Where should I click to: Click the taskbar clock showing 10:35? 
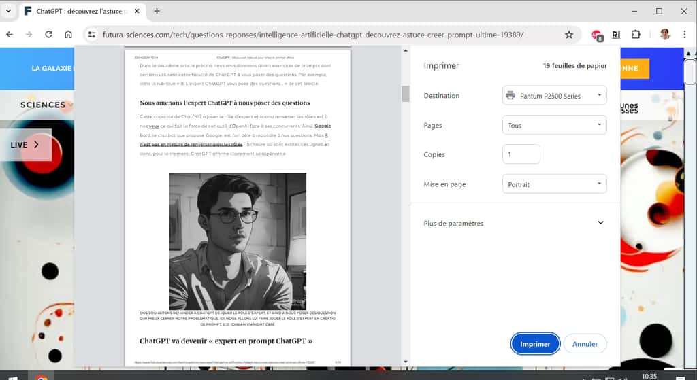(x=649, y=376)
